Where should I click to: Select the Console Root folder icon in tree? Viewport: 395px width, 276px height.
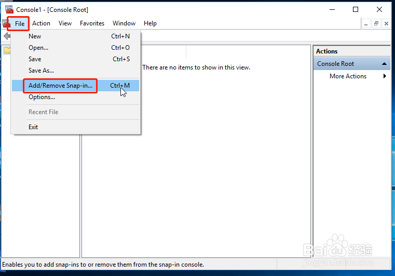[7, 50]
